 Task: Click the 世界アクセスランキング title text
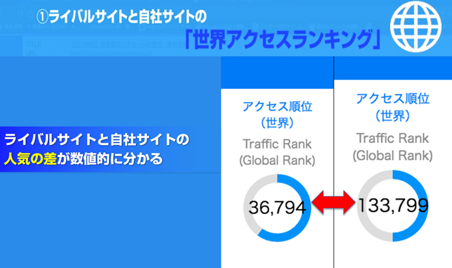point(282,39)
